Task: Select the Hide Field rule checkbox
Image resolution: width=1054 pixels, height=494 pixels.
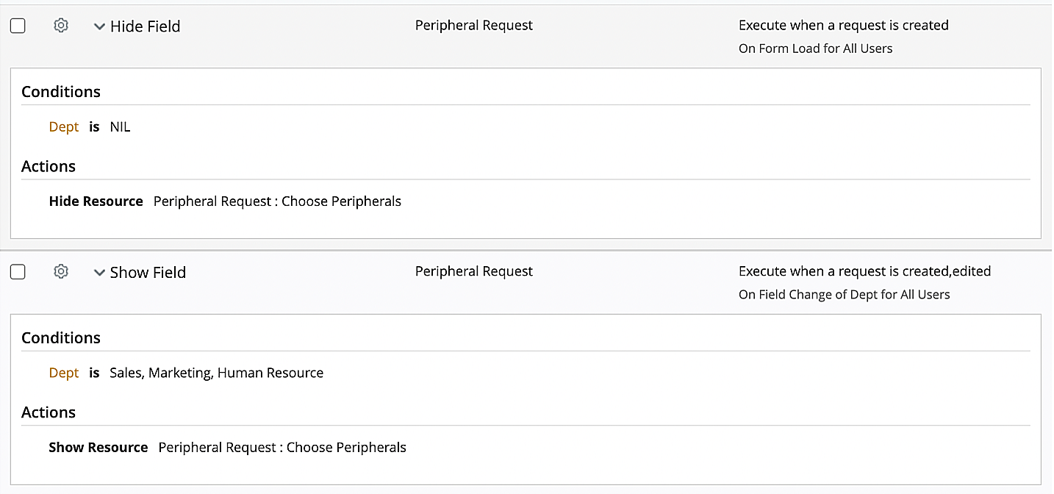Action: pos(18,26)
